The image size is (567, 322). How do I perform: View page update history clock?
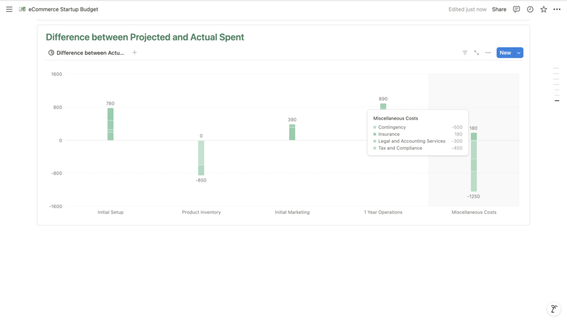pos(530,9)
